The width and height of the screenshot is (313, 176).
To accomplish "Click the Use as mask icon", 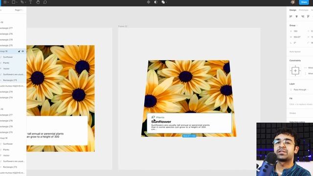I will (x=156, y=2).
